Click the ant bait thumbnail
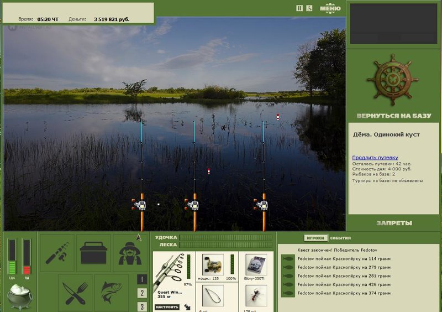Viewport: 442px width, 312px height. (256, 296)
